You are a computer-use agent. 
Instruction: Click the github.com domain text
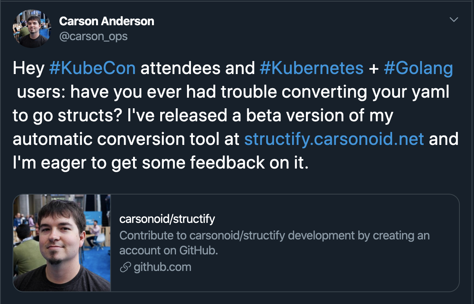(162, 267)
